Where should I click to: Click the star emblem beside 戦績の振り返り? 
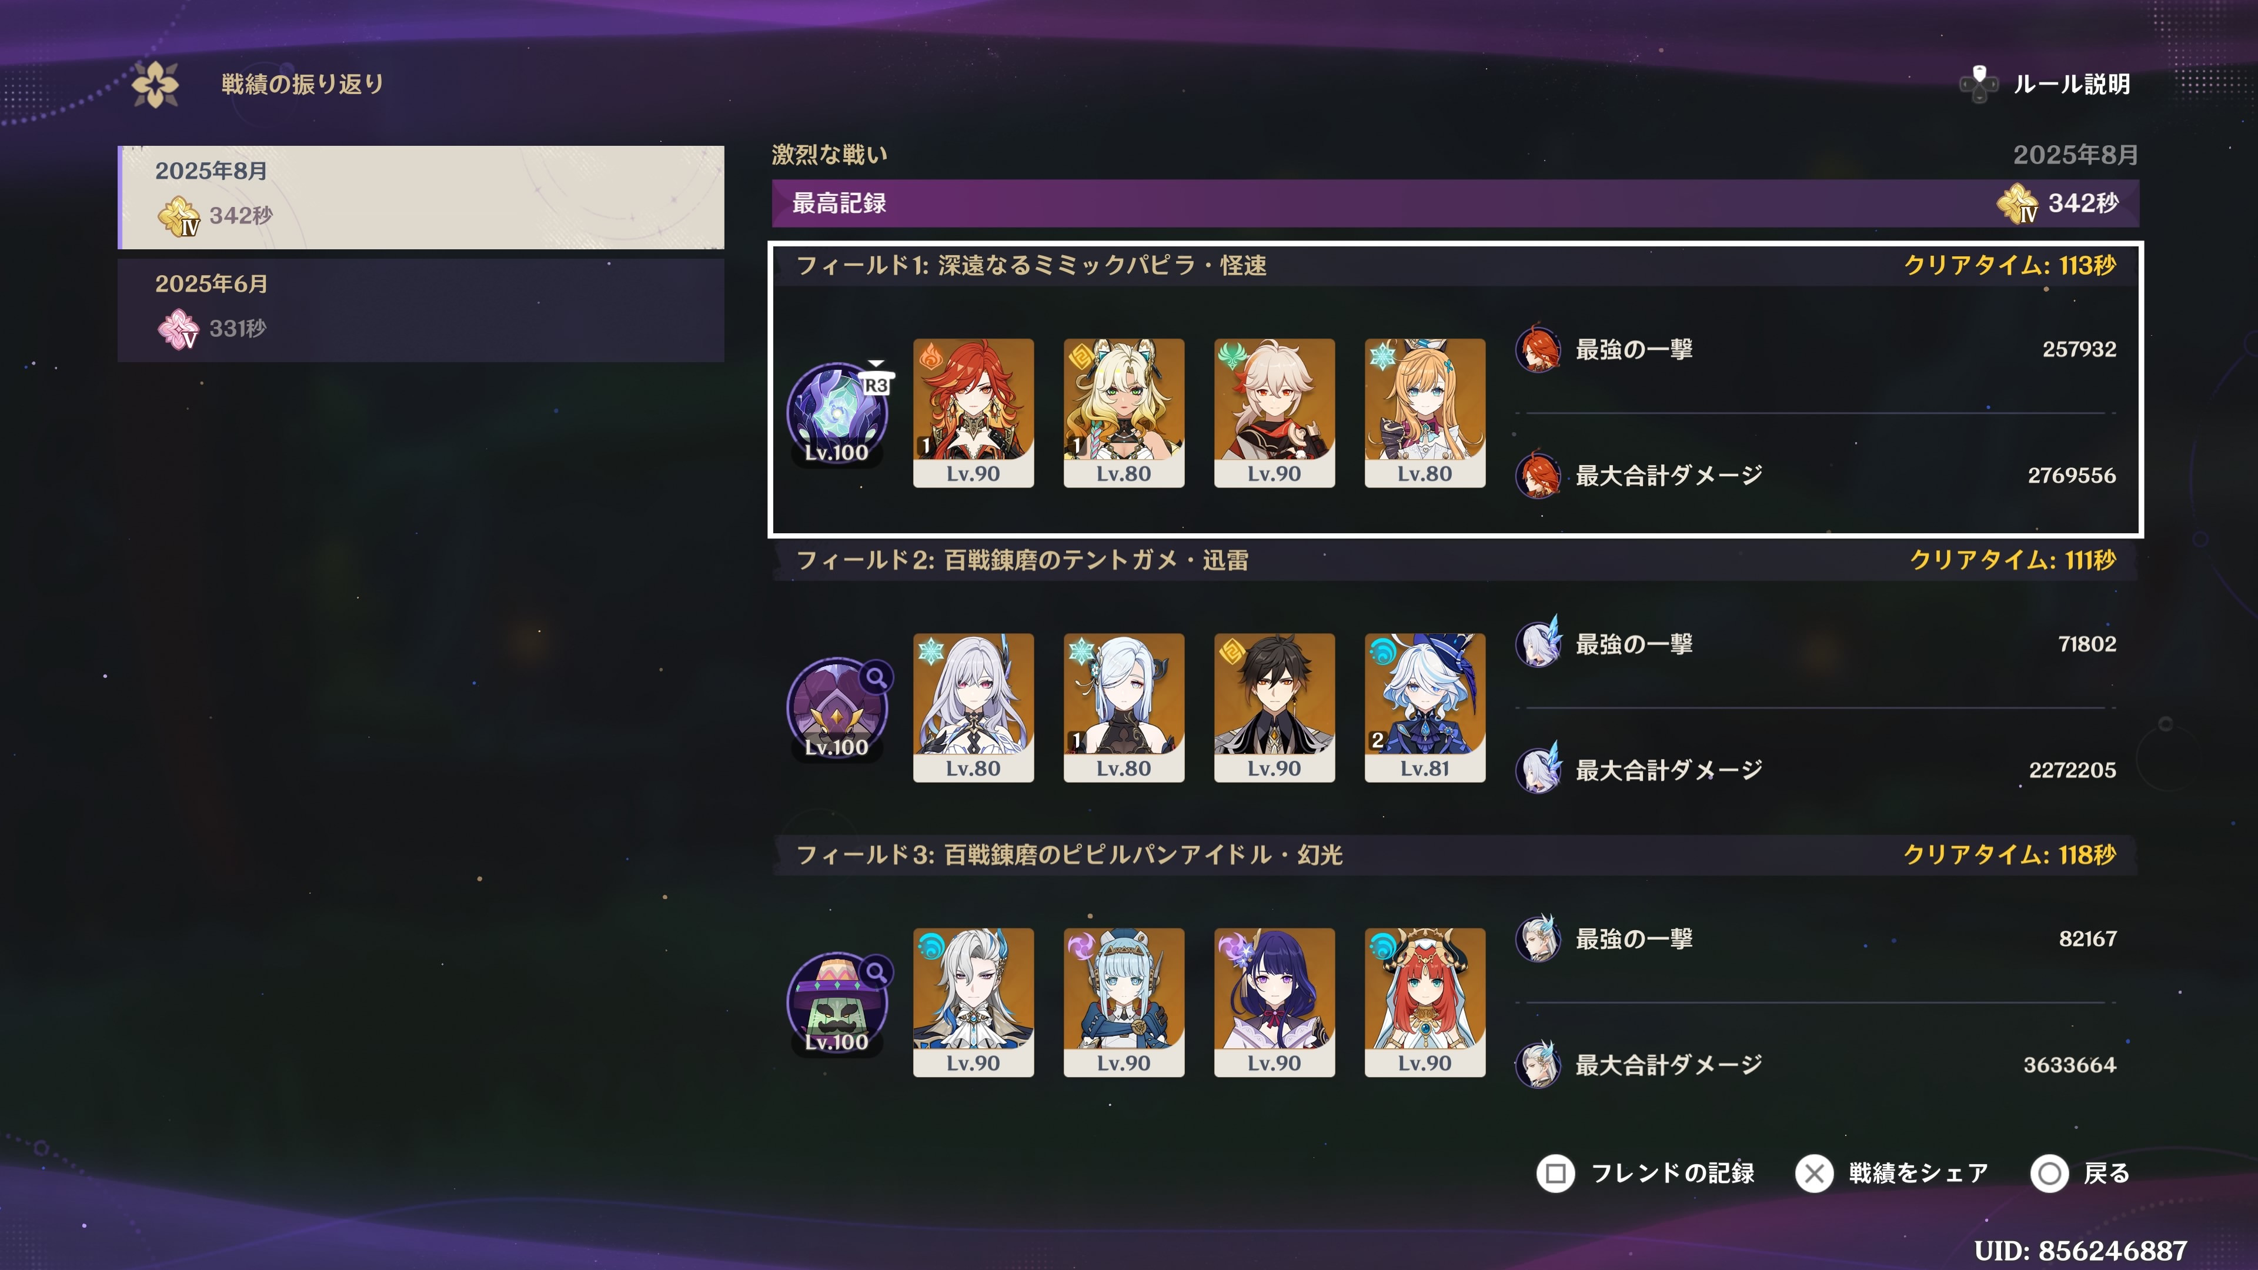click(155, 85)
